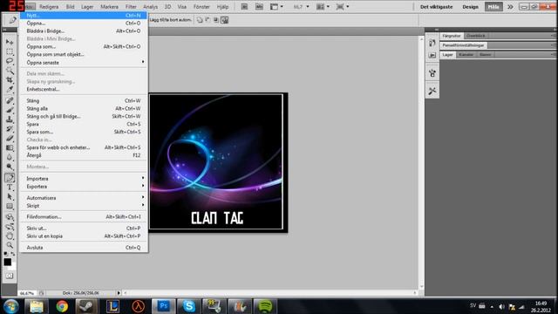Choose Öppna... from the file menu
Image resolution: width=558 pixels, height=314 pixels.
pos(84,24)
